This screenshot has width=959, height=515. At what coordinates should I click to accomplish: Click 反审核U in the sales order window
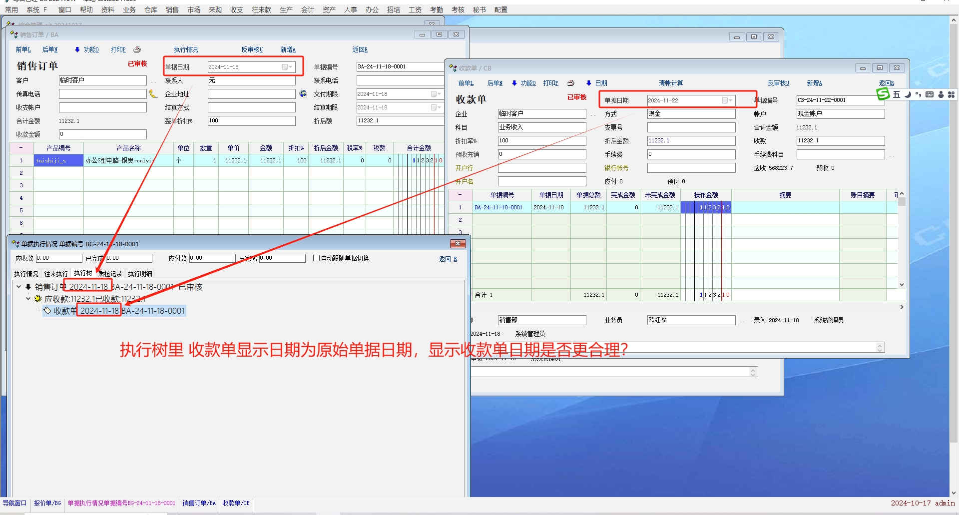pyautogui.click(x=252, y=49)
